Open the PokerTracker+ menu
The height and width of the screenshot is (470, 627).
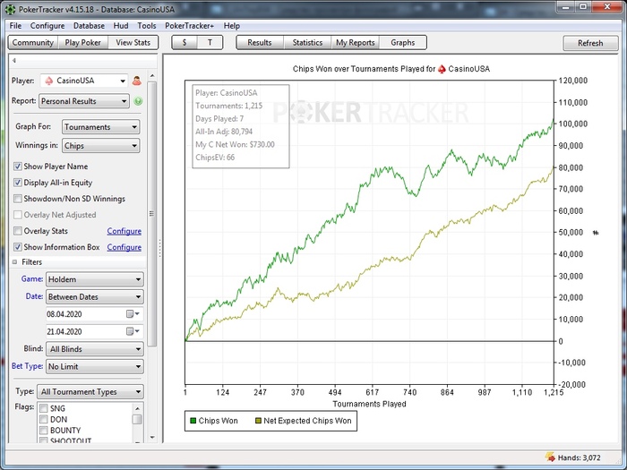click(190, 26)
